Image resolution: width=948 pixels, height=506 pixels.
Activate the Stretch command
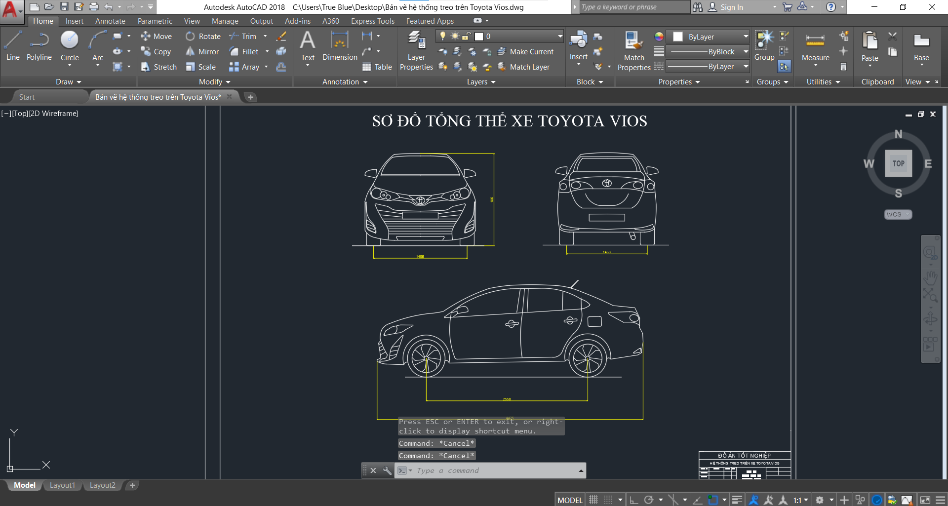[158, 67]
